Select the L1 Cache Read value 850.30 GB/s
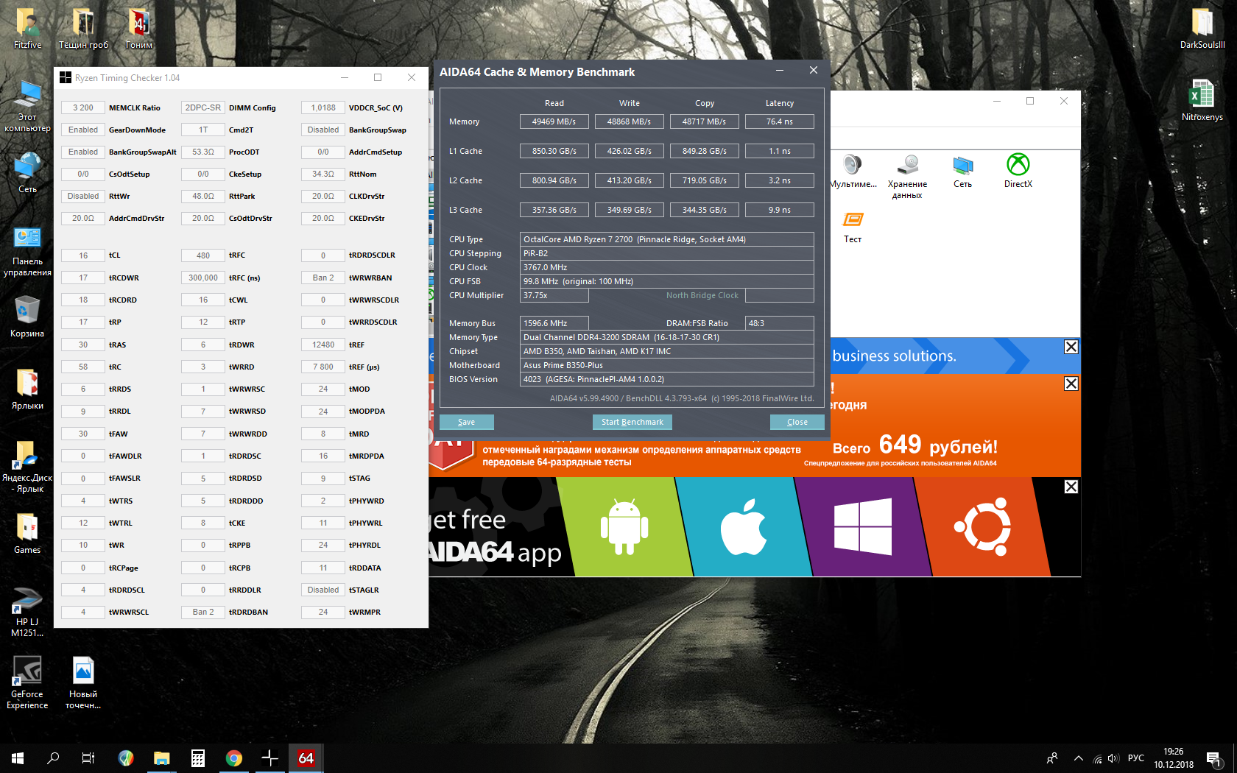1237x773 pixels. [554, 151]
